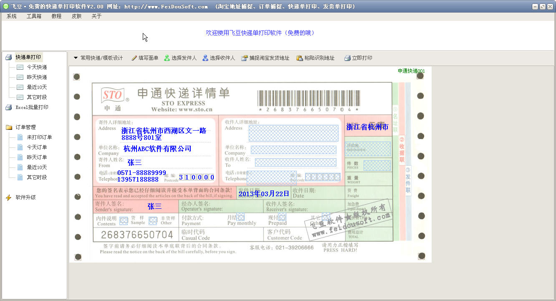Click the 立即打印 button
Screen dimensions: 556x301
pyautogui.click(x=358, y=58)
